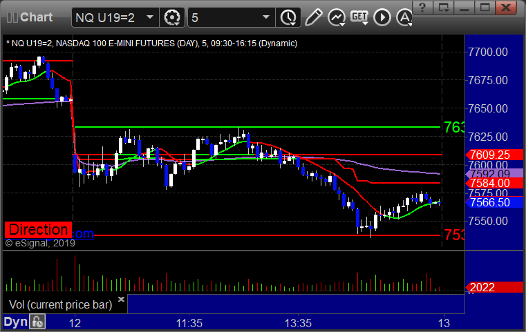Click the 7700.00 price axis label
The image size is (526, 332).
(x=488, y=52)
